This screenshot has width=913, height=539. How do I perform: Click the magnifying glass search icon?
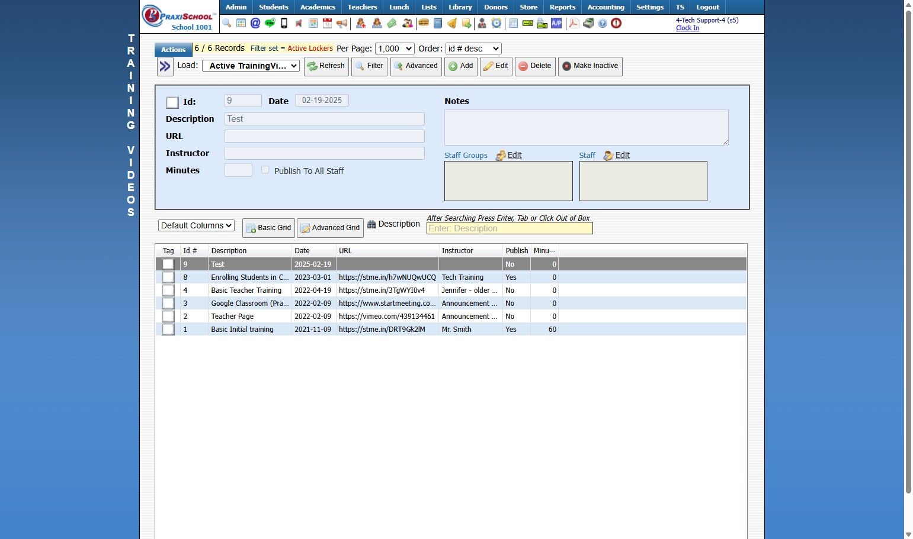point(226,23)
